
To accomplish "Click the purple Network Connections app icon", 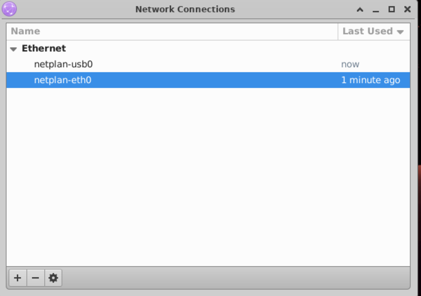I will pos(9,9).
